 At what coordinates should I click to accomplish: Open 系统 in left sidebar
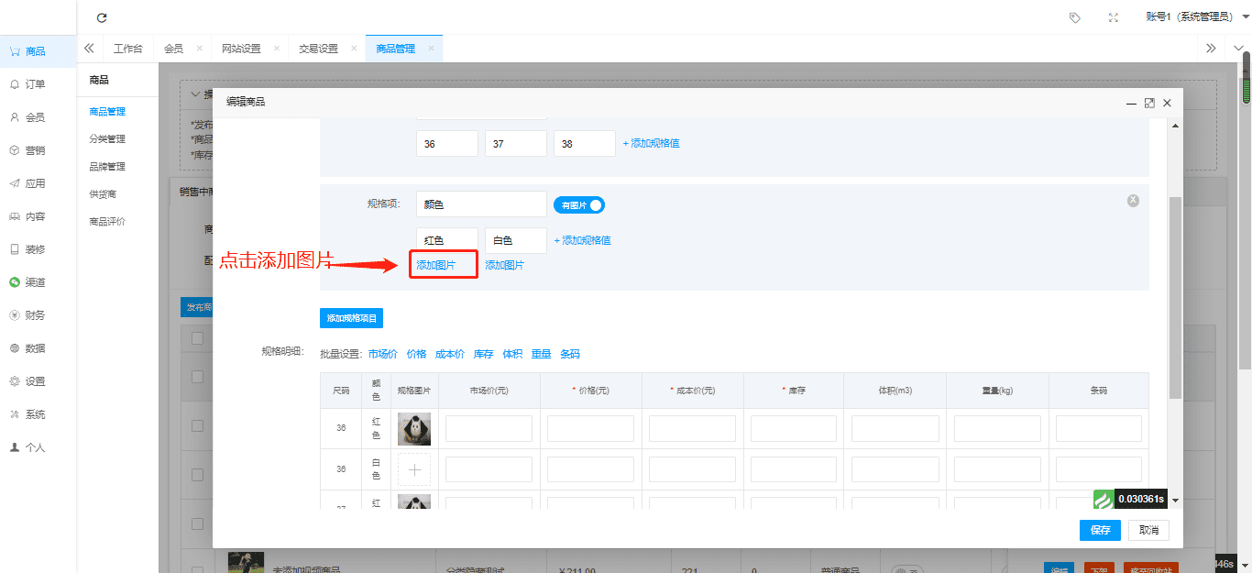(x=36, y=414)
